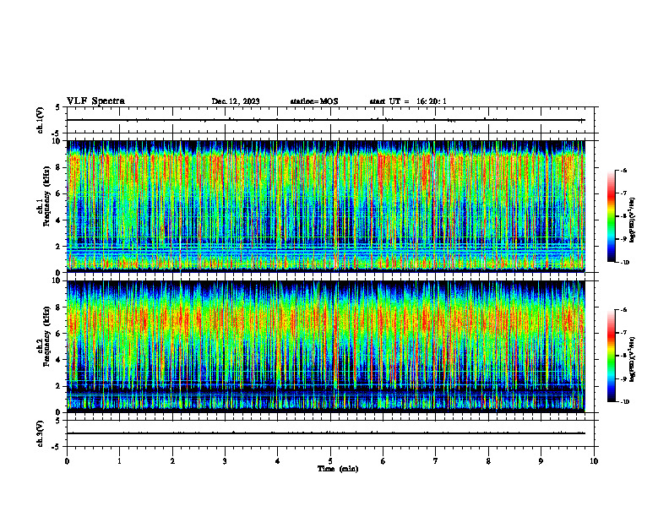Click time axis tick label "3"
Image resolution: width=669 pixels, height=517 pixels.
pos(225,461)
